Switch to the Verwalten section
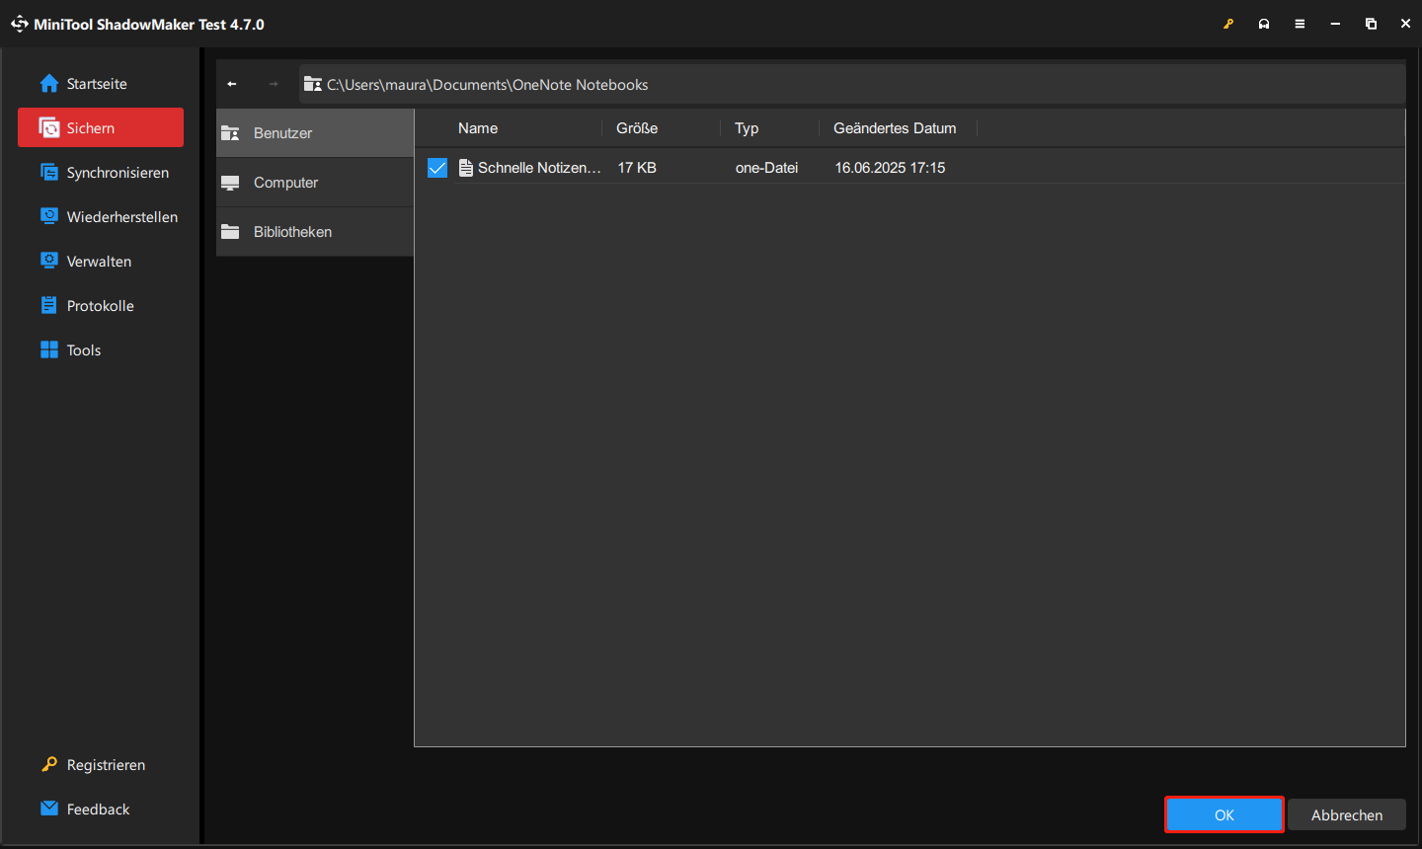 click(x=101, y=262)
